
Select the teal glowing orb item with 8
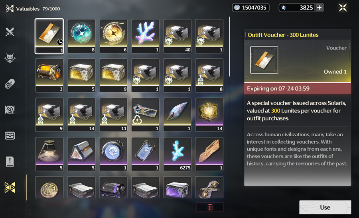81,36
